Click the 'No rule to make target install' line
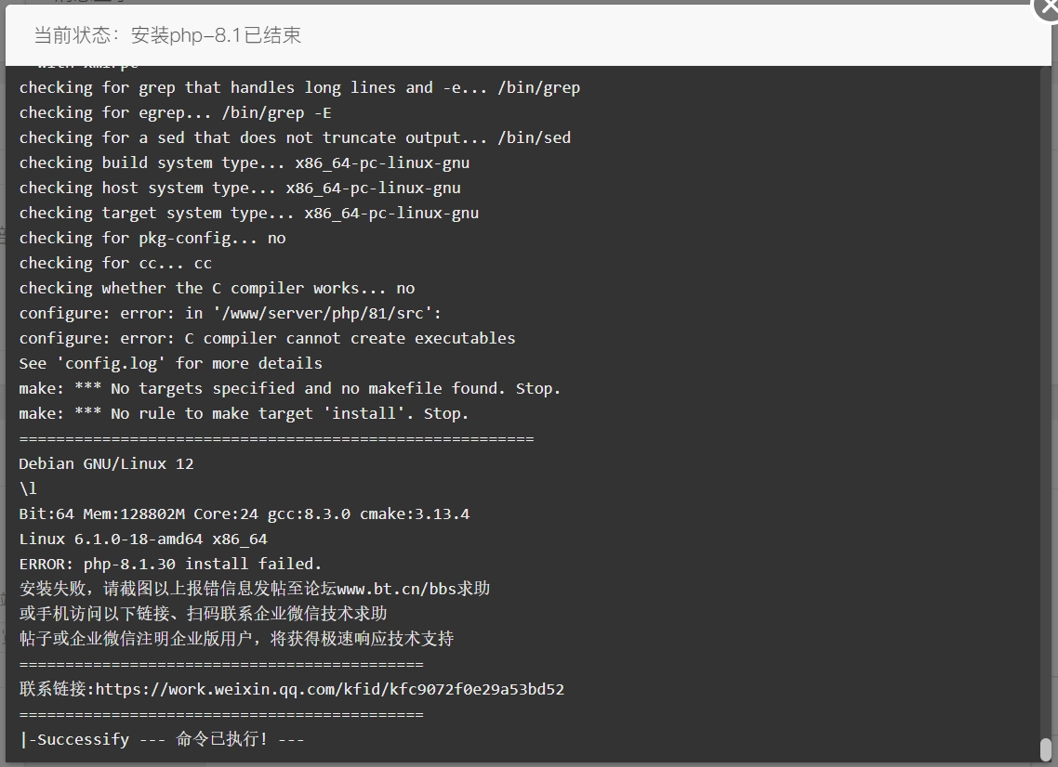 [x=244, y=414]
